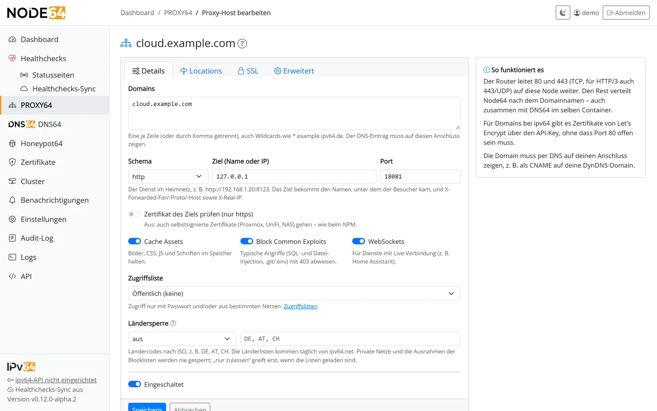
Task: Click the demo user account
Action: (586, 13)
